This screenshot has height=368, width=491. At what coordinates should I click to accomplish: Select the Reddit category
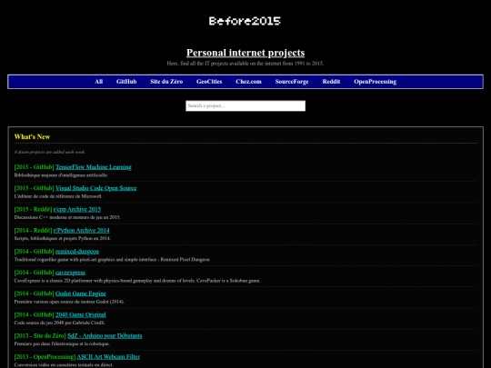(x=331, y=82)
